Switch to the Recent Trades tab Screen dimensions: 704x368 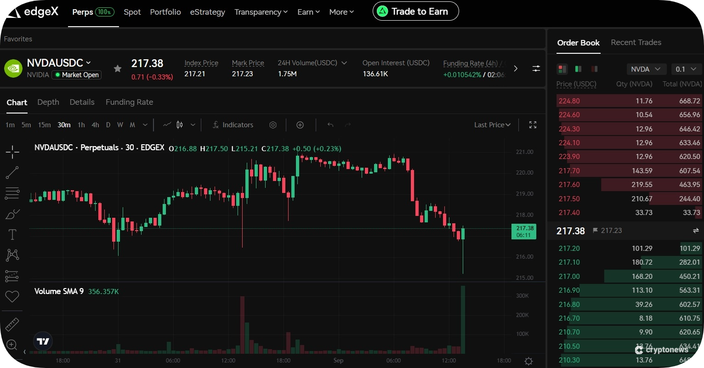click(636, 42)
